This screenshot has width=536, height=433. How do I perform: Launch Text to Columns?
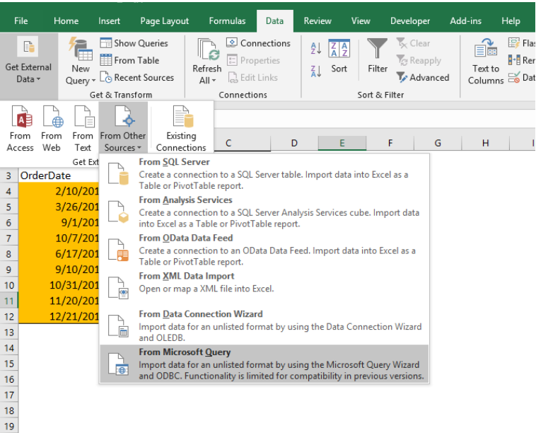click(486, 62)
